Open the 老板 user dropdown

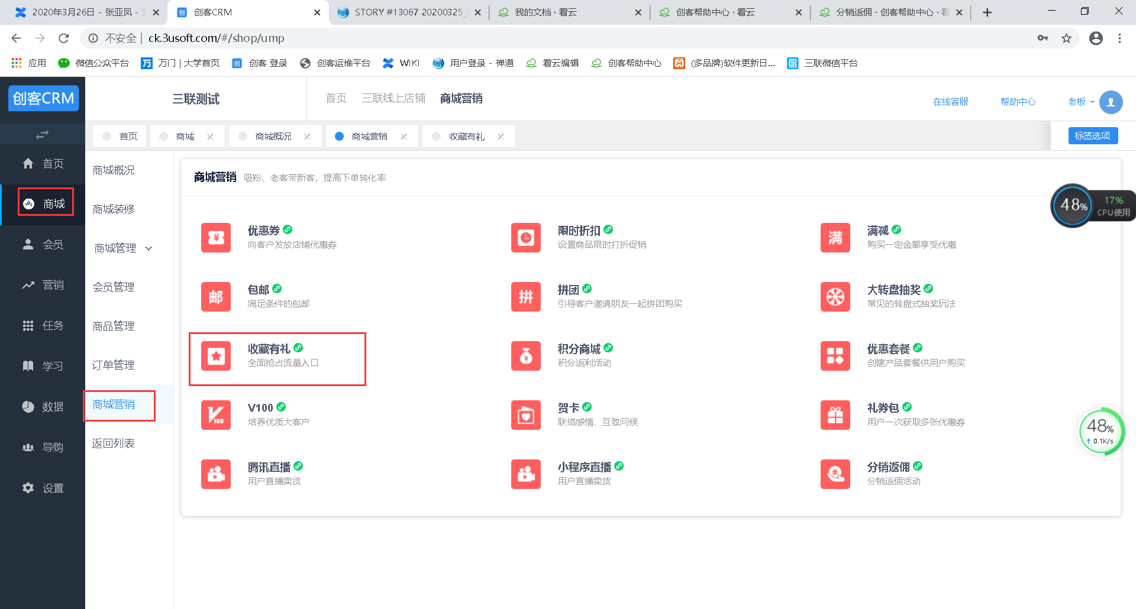1080,102
